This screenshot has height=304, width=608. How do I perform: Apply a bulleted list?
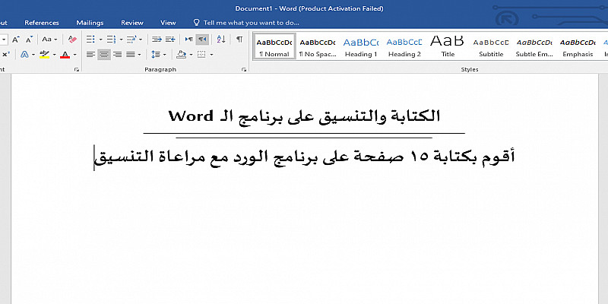tap(90, 40)
